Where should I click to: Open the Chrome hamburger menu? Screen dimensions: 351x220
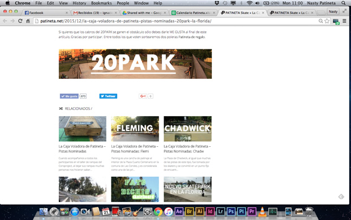click(344, 21)
